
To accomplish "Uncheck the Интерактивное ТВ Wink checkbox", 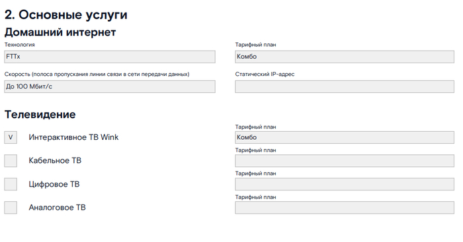I will coord(11,138).
